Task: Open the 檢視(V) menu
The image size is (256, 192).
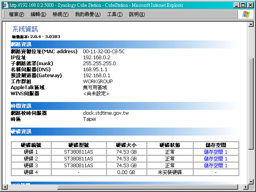Action: (60, 14)
